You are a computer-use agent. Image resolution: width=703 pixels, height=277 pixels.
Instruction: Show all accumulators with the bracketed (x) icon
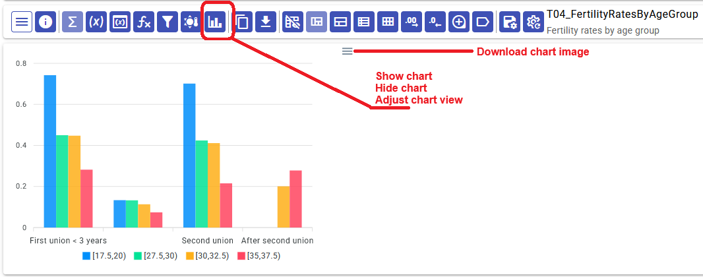(x=120, y=22)
